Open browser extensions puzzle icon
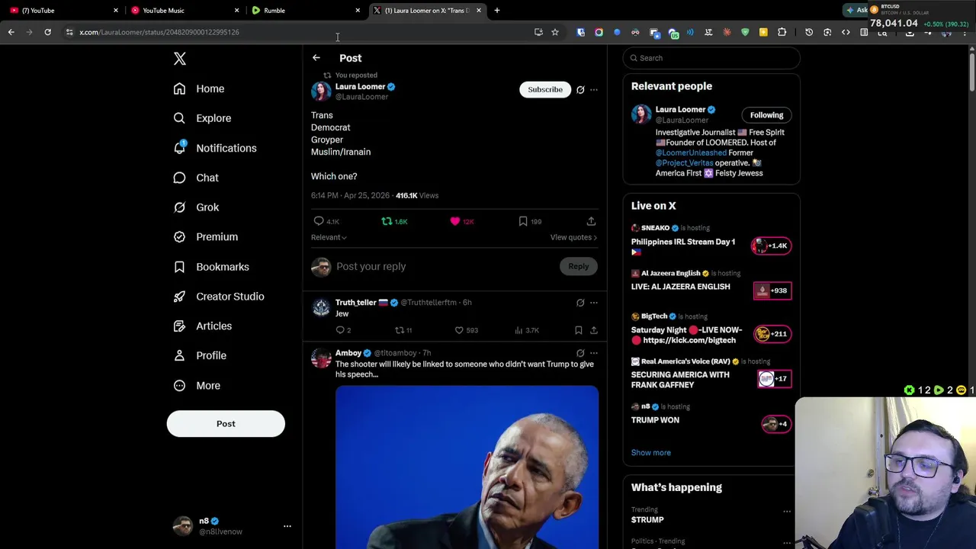This screenshot has width=976, height=549. [782, 32]
